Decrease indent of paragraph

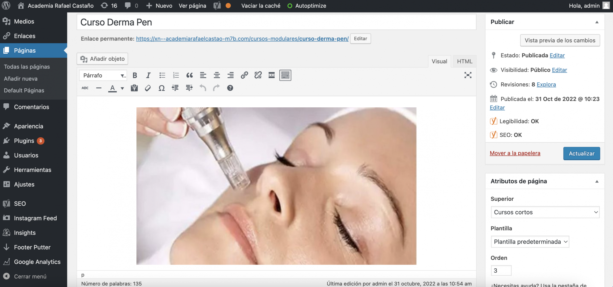(x=175, y=88)
